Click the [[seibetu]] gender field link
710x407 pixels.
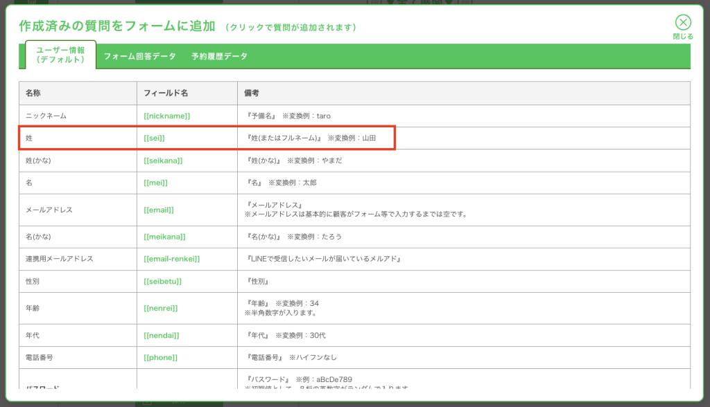point(162,282)
